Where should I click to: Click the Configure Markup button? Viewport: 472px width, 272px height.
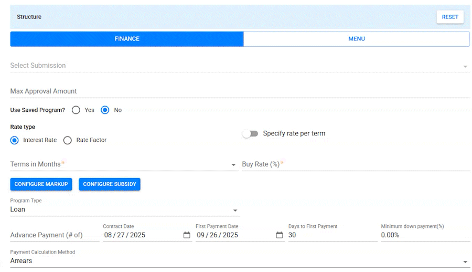point(41,184)
